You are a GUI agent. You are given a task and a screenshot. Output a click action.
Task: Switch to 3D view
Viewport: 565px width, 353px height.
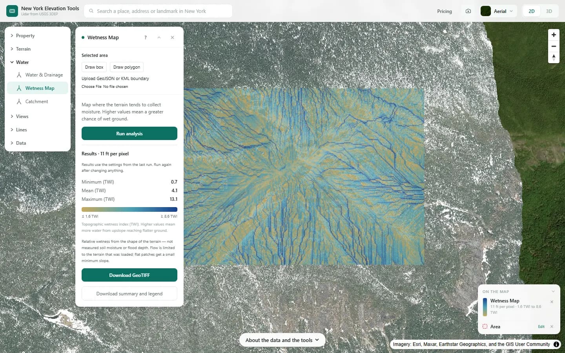549,11
